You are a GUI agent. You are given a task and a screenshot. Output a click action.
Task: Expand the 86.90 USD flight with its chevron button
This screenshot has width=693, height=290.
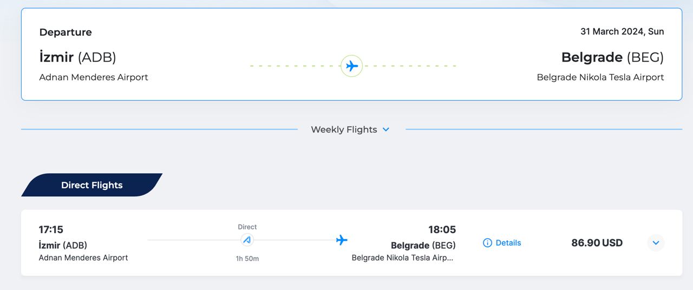pyautogui.click(x=656, y=243)
